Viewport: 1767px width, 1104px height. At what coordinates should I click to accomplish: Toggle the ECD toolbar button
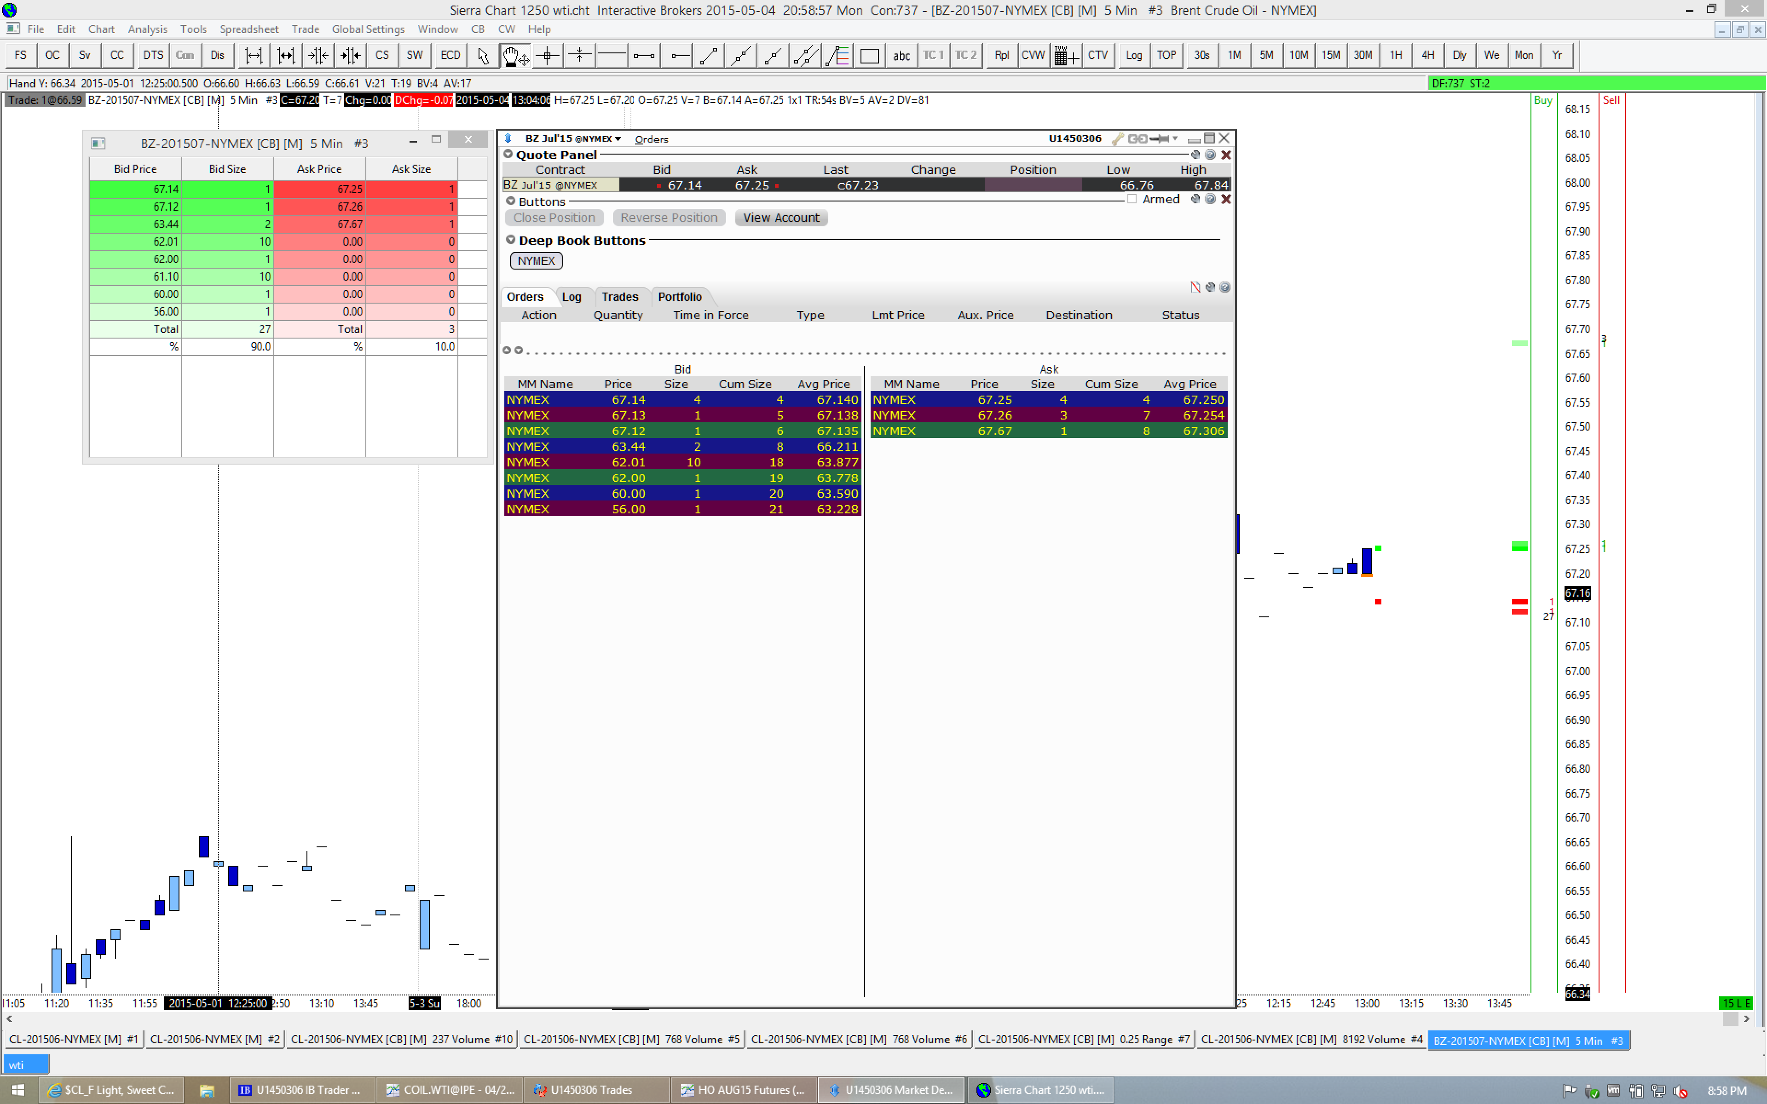click(x=450, y=56)
